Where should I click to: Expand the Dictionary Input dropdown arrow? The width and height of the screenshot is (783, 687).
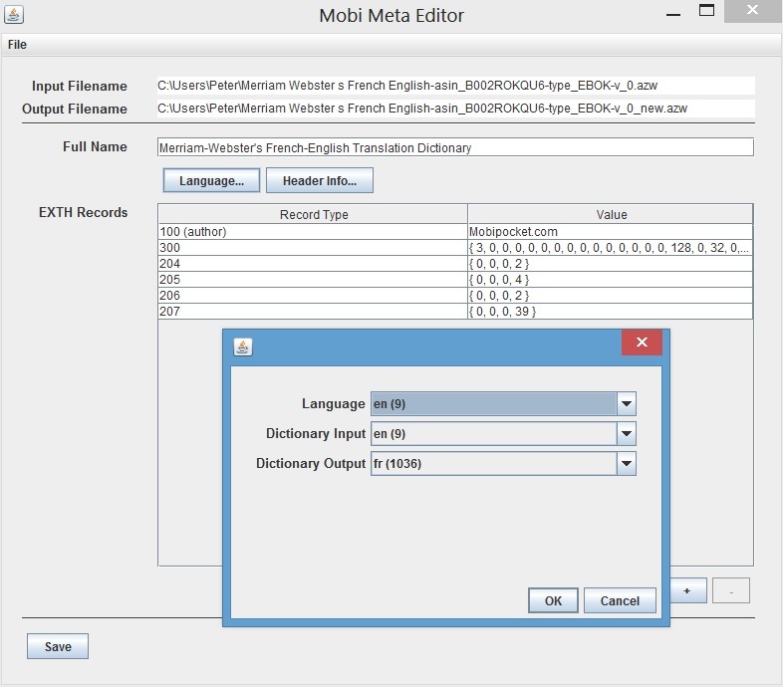[x=627, y=433]
